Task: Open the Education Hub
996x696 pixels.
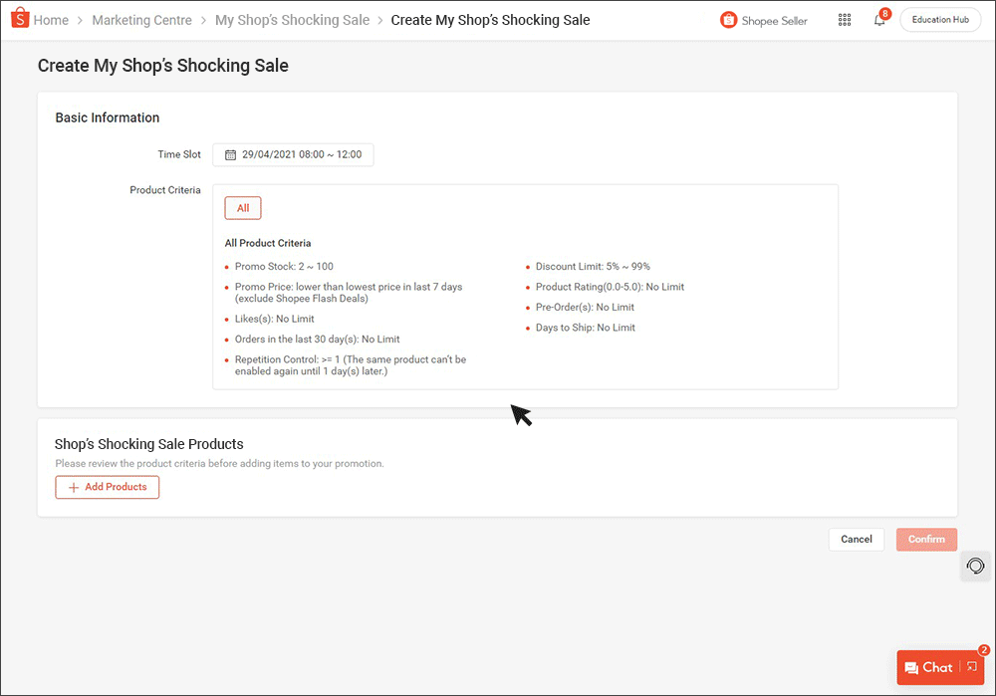Action: click(x=939, y=19)
